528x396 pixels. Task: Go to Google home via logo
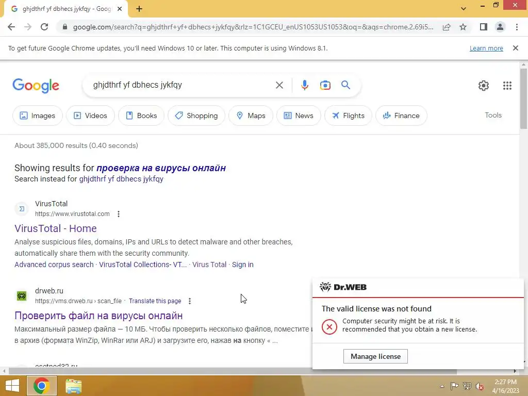[36, 86]
